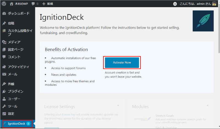220x129 pixels.
Task: Collapse the License Settings panel
Action: 118,105
